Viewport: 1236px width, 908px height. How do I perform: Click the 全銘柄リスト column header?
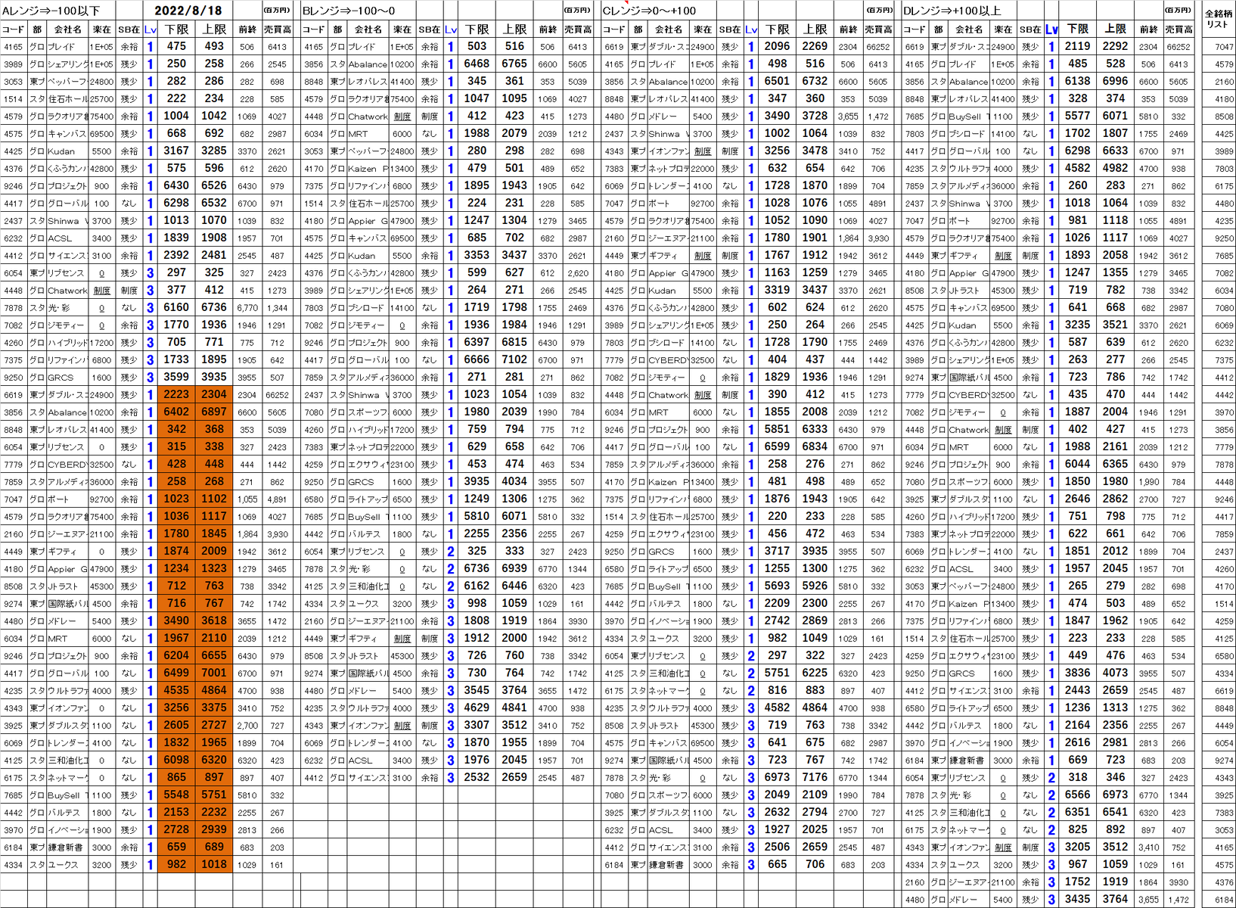pyautogui.click(x=1218, y=19)
